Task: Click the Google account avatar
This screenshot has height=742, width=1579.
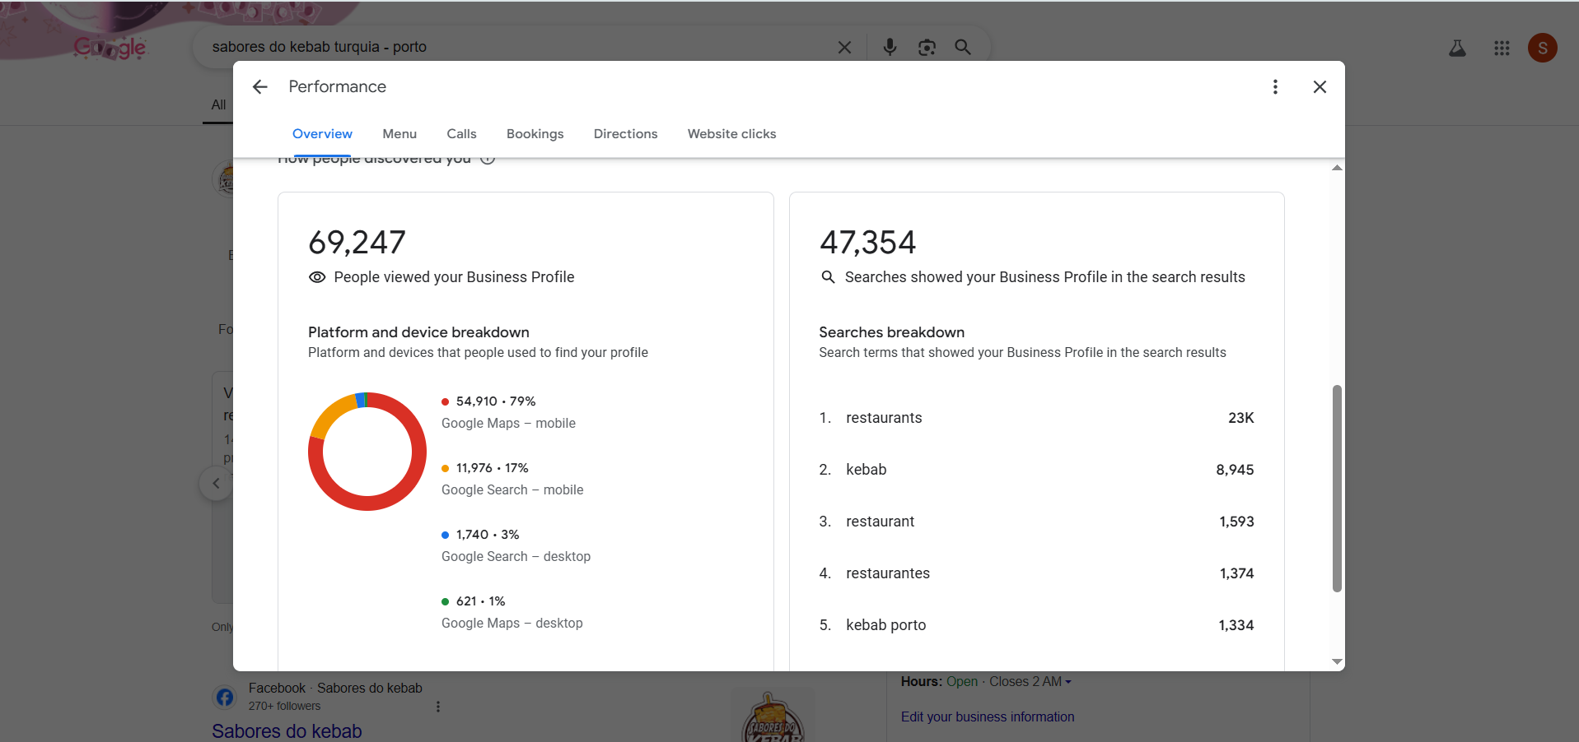Action: tap(1542, 49)
